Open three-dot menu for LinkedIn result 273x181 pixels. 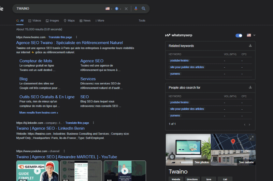click(94, 123)
